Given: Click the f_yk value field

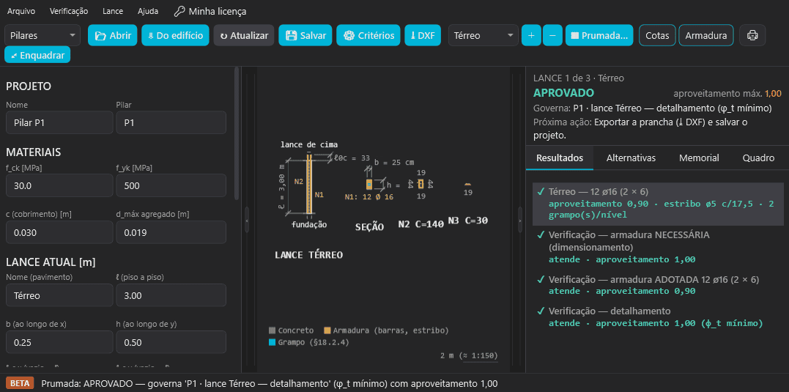Looking at the screenshot, I should (171, 185).
